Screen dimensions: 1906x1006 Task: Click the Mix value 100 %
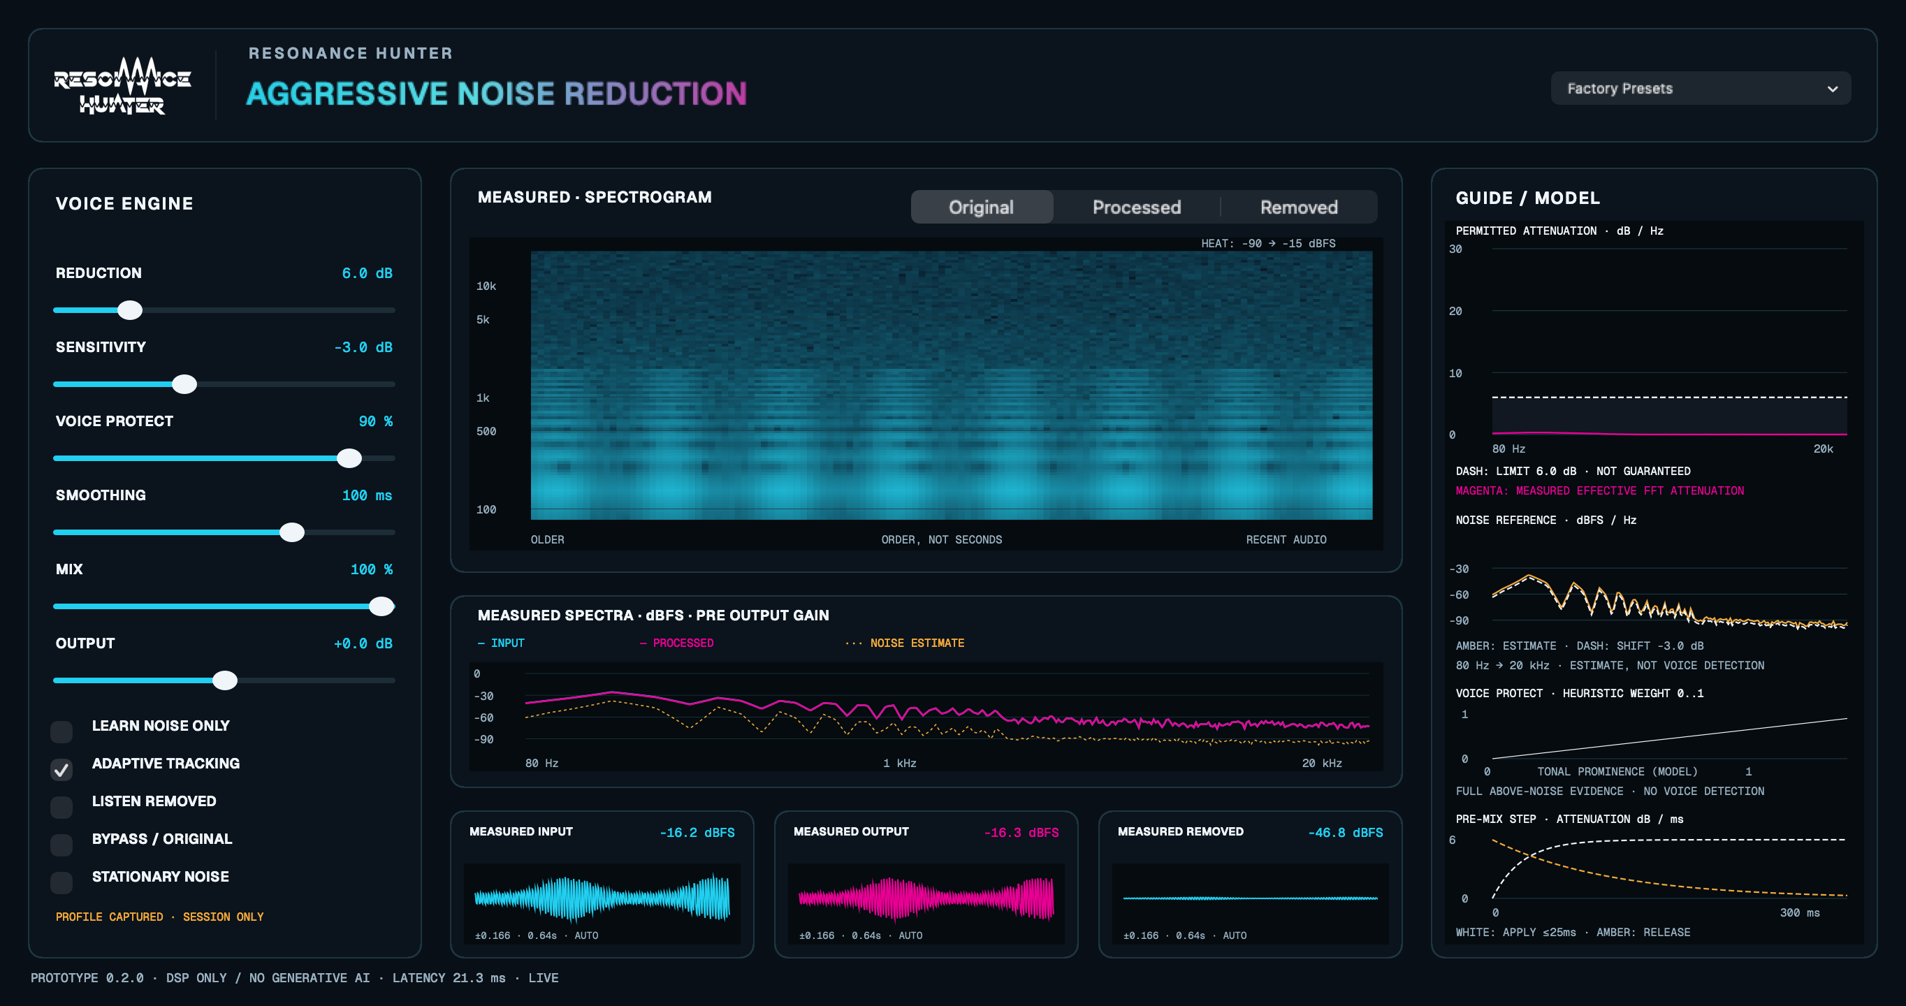[x=372, y=569]
